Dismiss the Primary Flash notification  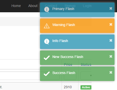coord(111,8)
